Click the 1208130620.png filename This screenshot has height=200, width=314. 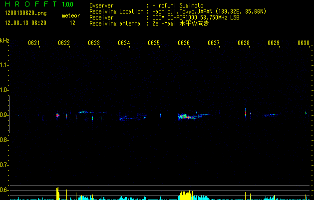(26, 13)
